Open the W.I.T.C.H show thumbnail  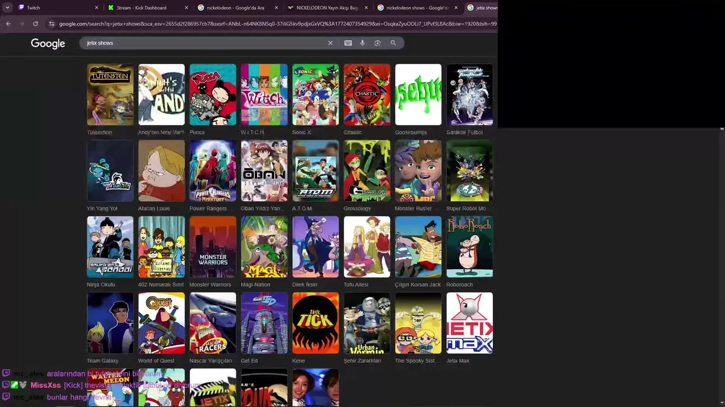pos(264,94)
